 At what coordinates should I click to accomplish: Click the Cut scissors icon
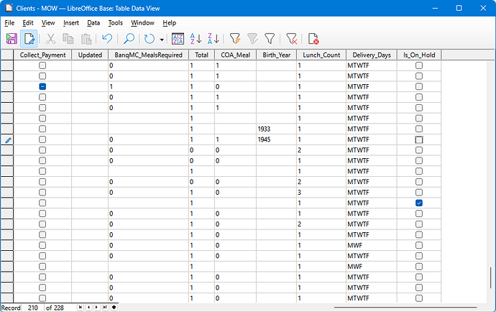pos(50,39)
